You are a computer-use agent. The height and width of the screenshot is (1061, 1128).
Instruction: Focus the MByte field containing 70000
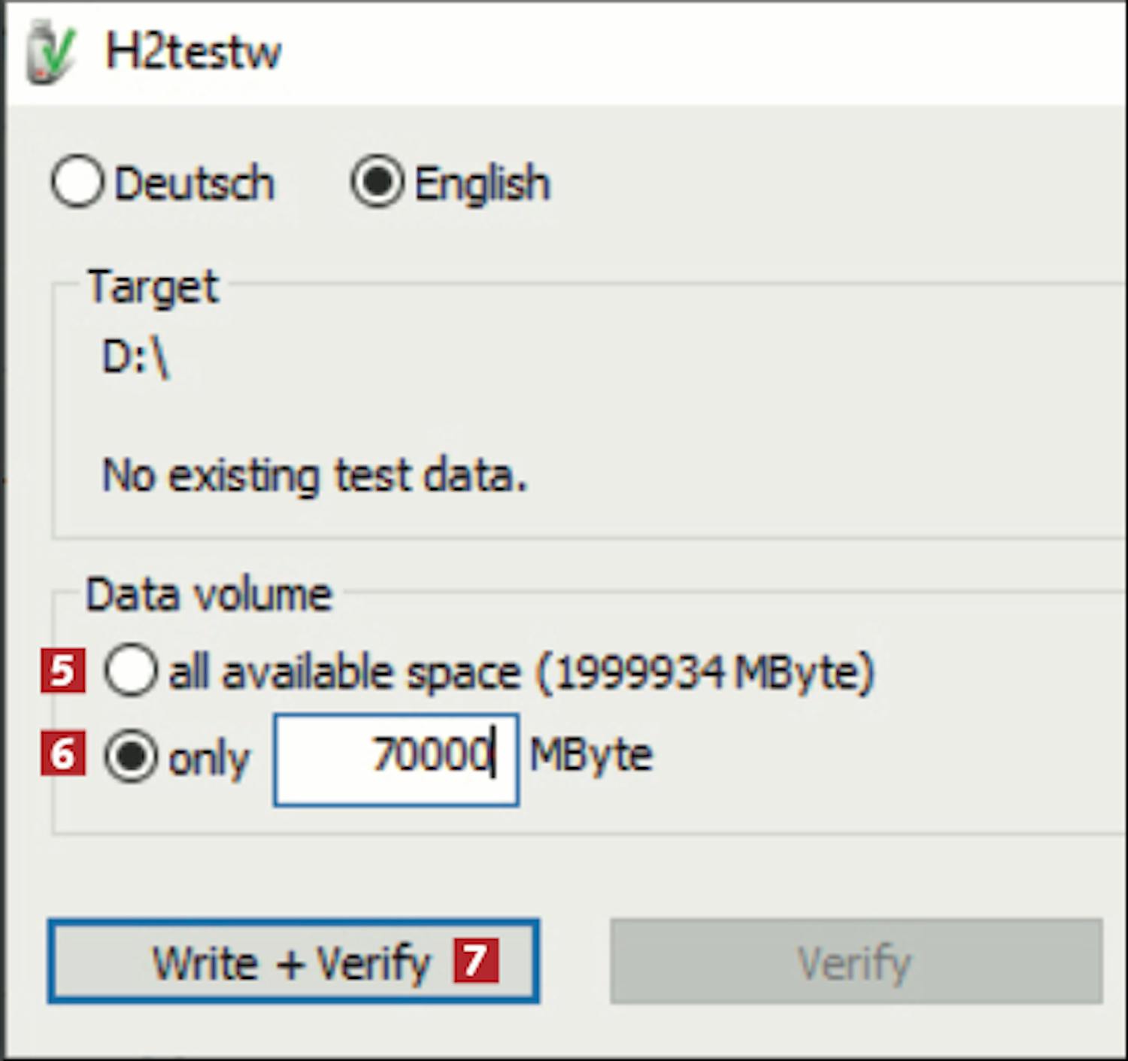pos(396,759)
